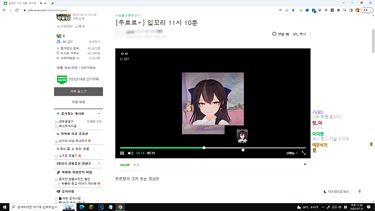Viewport: 375px width, 211px height.
Task: Show hidden system tray icons chevron
Action: pos(322,207)
